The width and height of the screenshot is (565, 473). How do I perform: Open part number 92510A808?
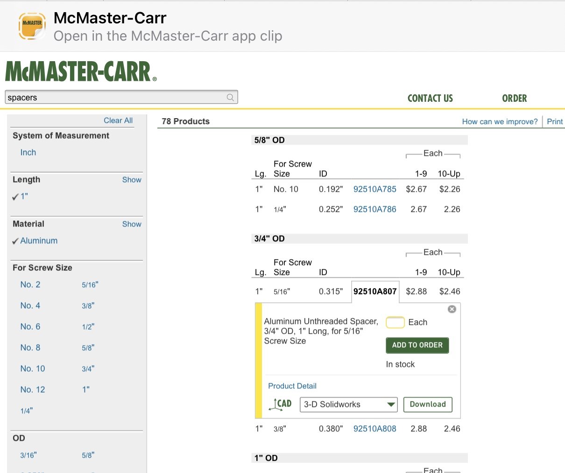tap(375, 429)
